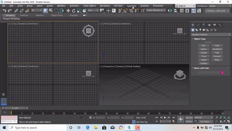Click the Use Pivot Point Center icon
232x131 pixels.
pos(102,11)
